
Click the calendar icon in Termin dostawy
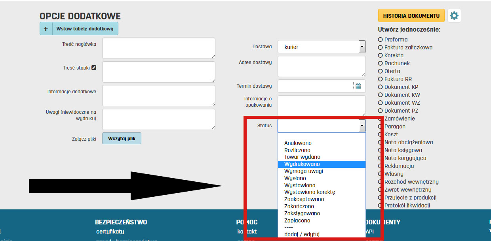tap(358, 86)
